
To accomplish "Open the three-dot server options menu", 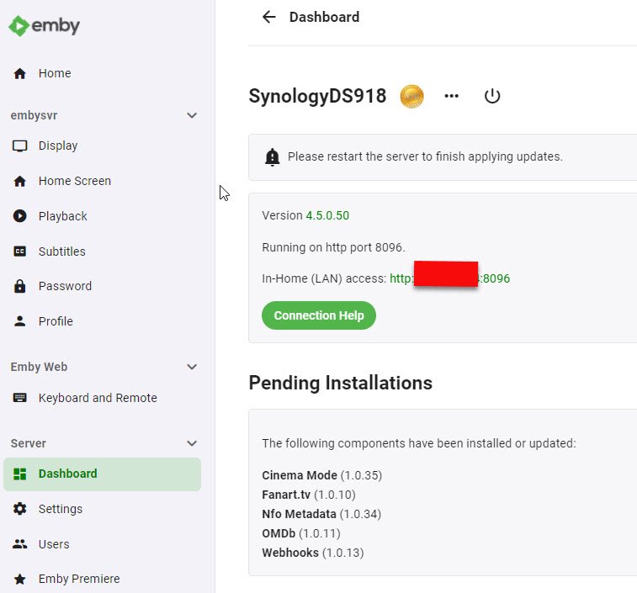I will coord(452,96).
